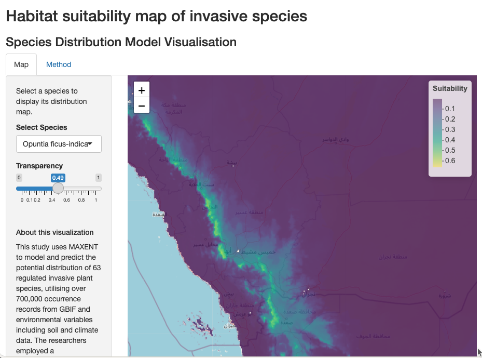Click the slider maximum label 1
482x358 pixels.
point(98,178)
